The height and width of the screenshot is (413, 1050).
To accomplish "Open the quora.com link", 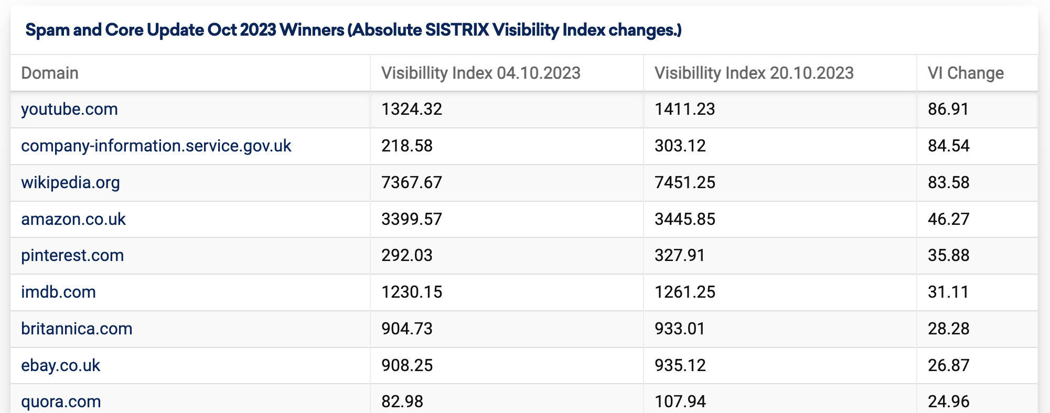I will 61,401.
